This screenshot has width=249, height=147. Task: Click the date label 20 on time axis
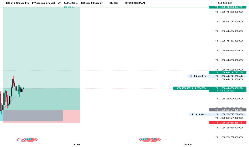point(187,144)
